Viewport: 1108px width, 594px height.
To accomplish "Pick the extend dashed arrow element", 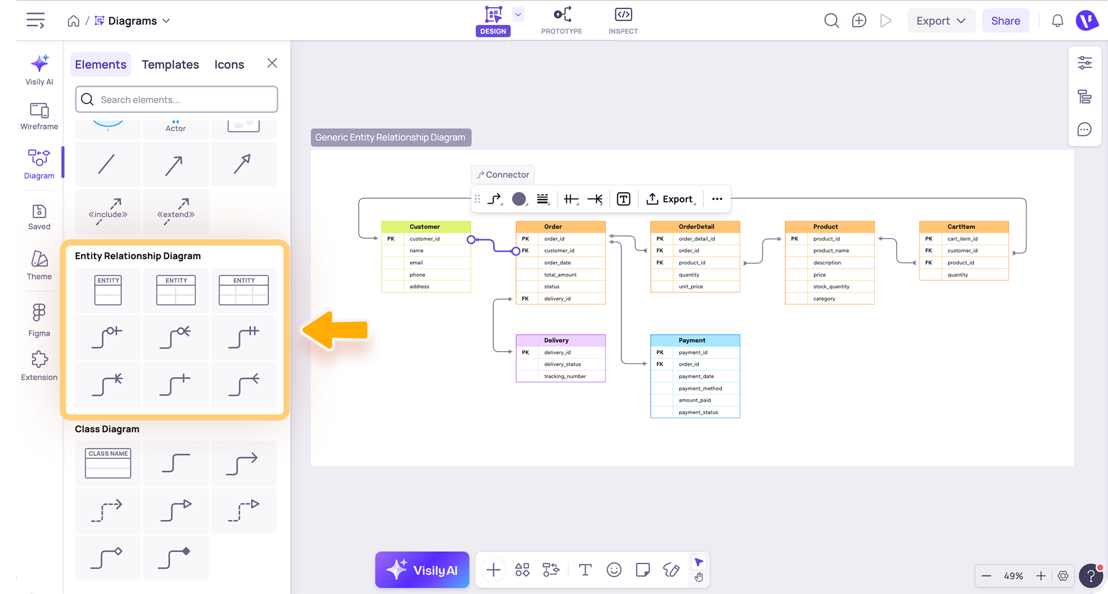I will [175, 211].
